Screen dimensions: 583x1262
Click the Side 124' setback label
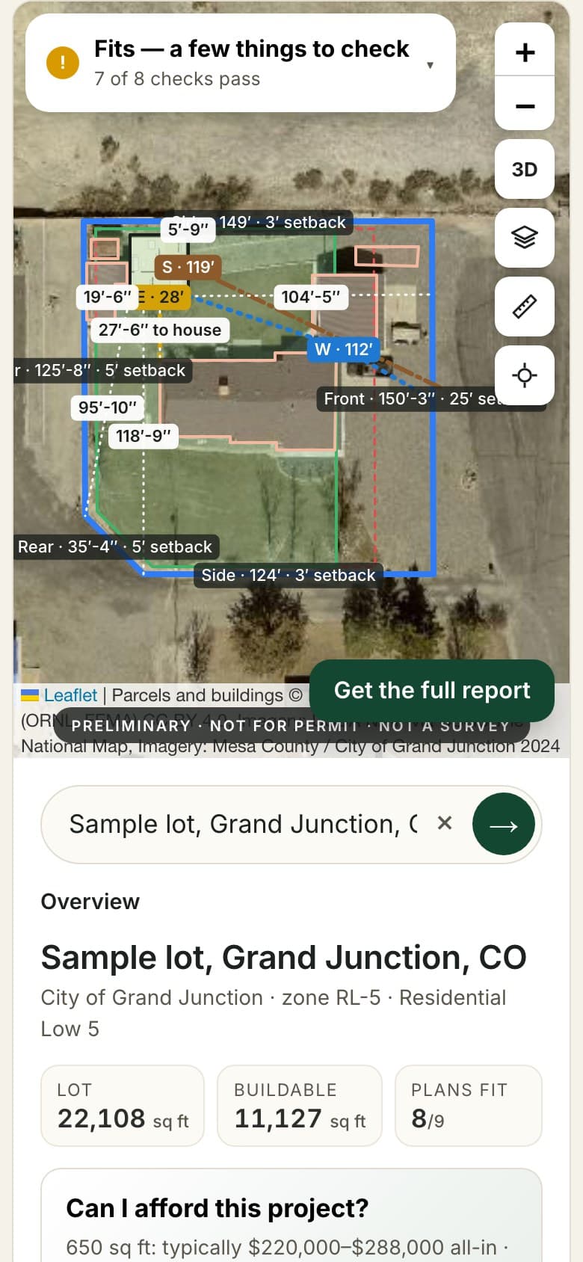click(x=289, y=575)
